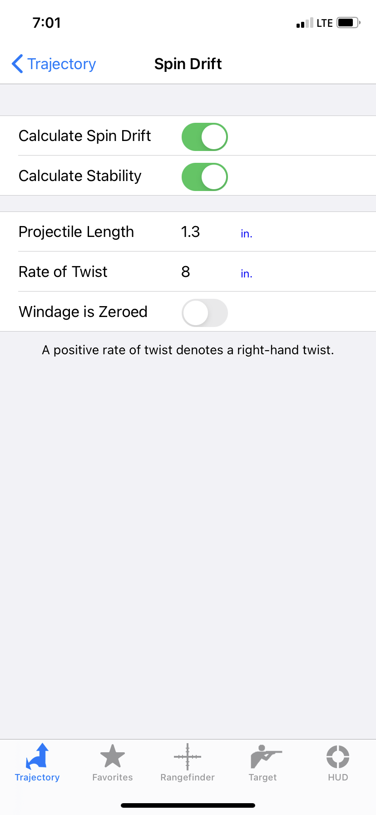Image resolution: width=376 pixels, height=815 pixels.
Task: Open the Favorites star icon
Action: click(x=112, y=756)
